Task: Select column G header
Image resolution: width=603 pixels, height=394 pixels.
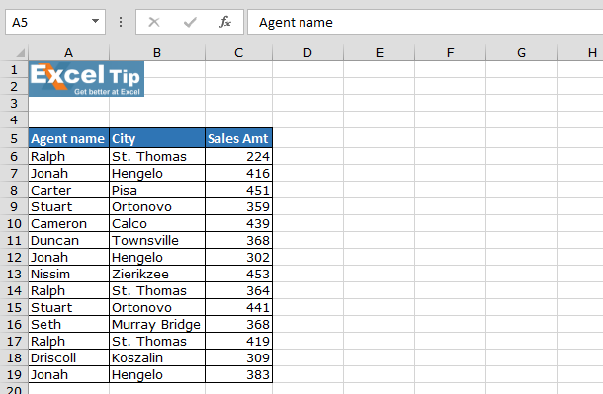Action: click(521, 52)
